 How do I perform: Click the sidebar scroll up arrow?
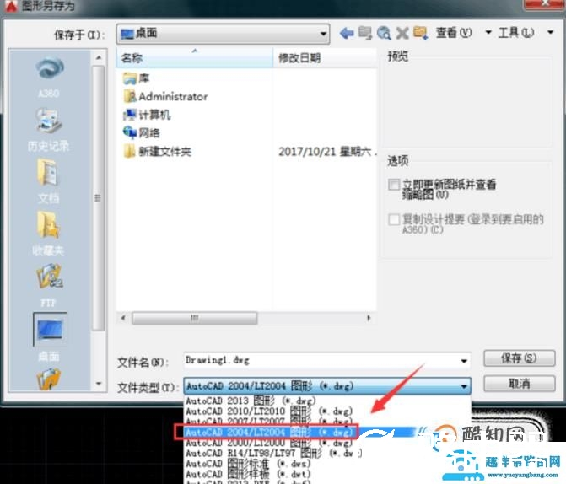(x=99, y=57)
